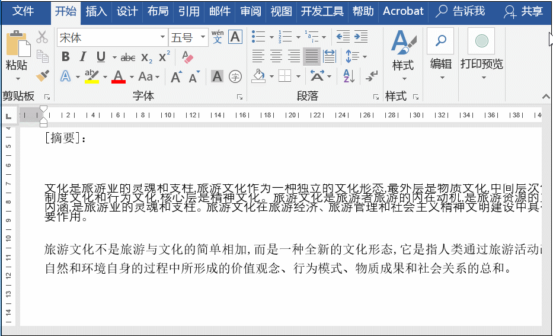Open the font size box 五号
Screen dimensions: 553x336
coord(188,37)
